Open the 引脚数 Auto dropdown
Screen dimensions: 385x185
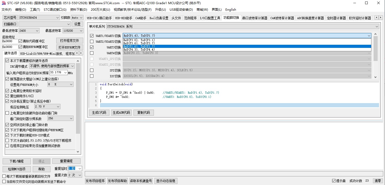click(77, 18)
